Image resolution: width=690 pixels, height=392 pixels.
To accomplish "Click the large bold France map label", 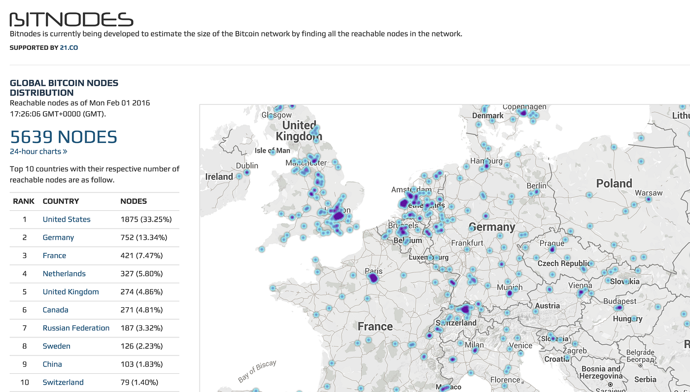I will pyautogui.click(x=375, y=327).
